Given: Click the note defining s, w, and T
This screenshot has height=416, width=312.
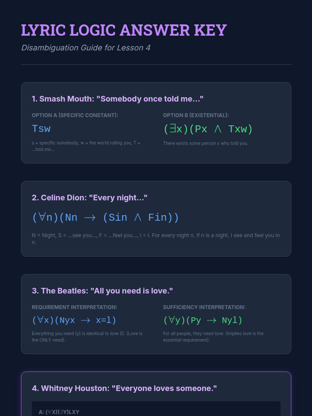Looking at the screenshot, I should (x=86, y=146).
